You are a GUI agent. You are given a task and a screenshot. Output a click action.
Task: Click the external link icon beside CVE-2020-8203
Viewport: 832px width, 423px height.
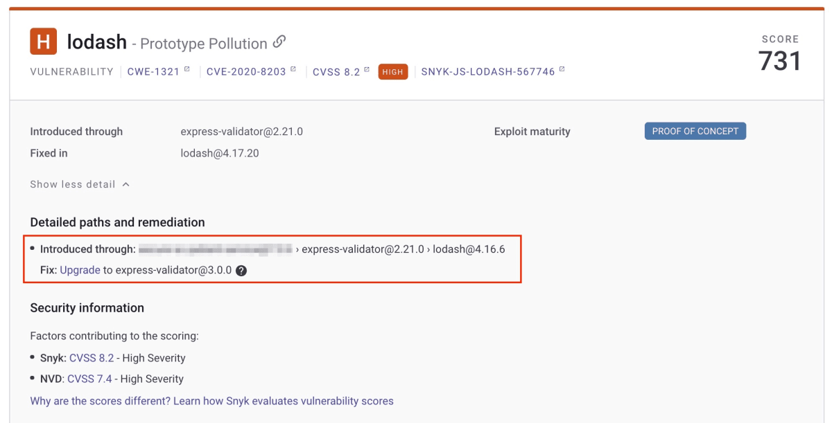(293, 69)
